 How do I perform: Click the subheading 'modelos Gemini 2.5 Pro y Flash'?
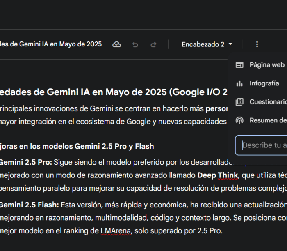click(x=98, y=146)
